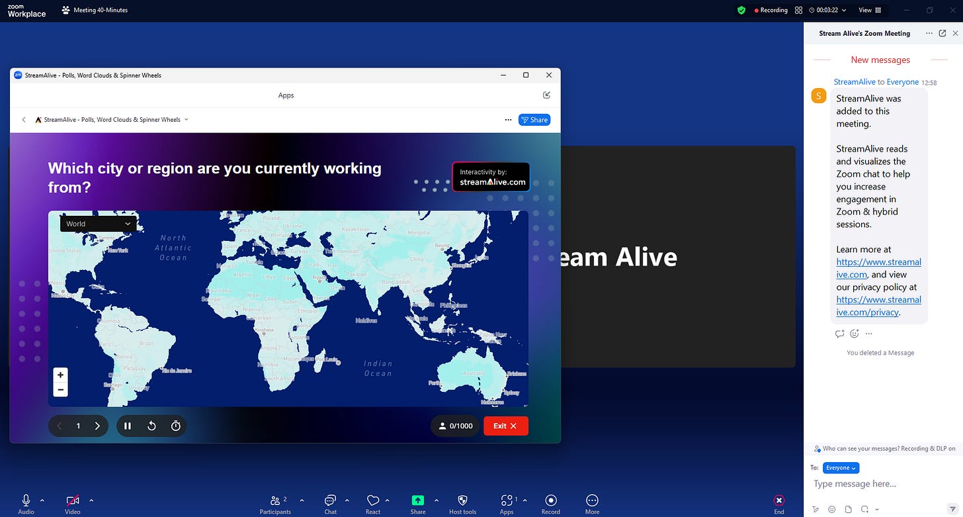Zoom in on the map

pyautogui.click(x=60, y=375)
